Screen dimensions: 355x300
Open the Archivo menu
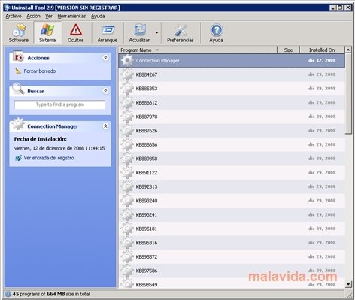pyautogui.click(x=14, y=17)
